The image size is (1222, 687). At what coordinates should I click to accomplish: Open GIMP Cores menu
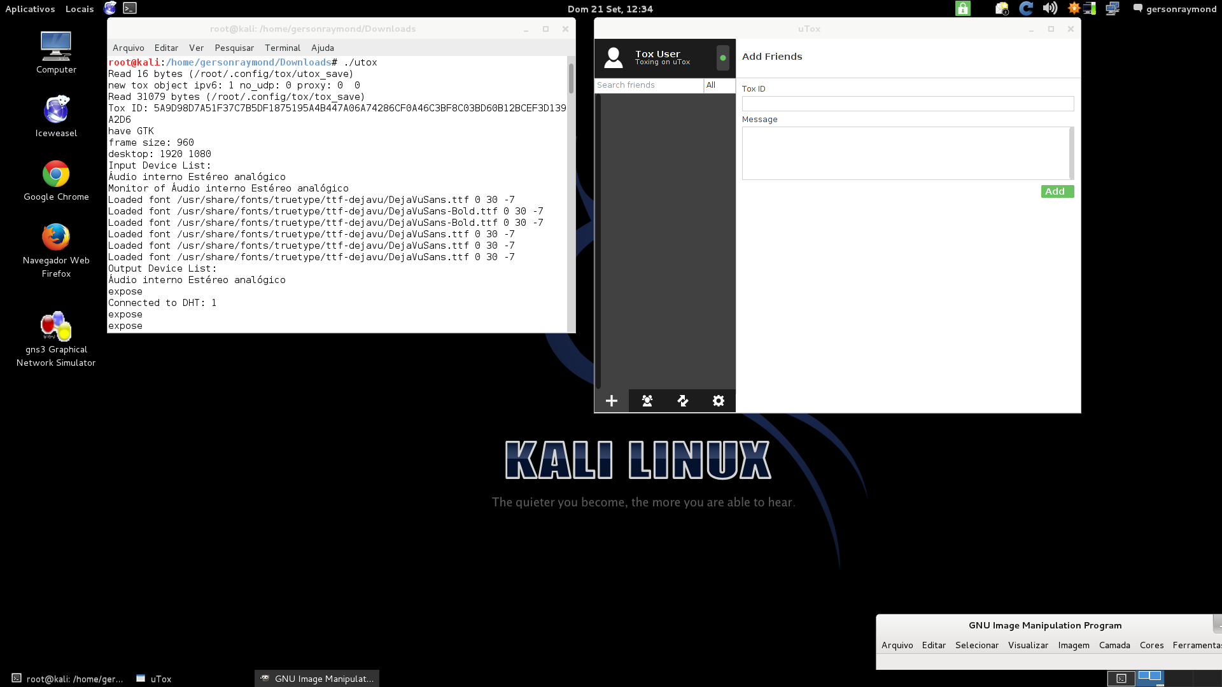point(1151,645)
